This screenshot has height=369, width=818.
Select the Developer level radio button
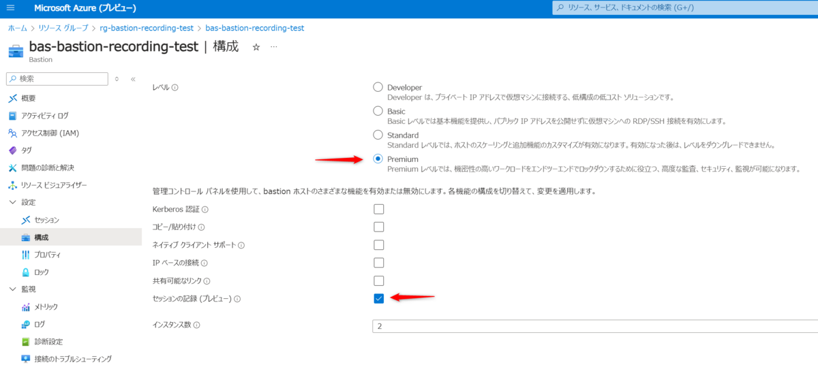pyautogui.click(x=378, y=87)
